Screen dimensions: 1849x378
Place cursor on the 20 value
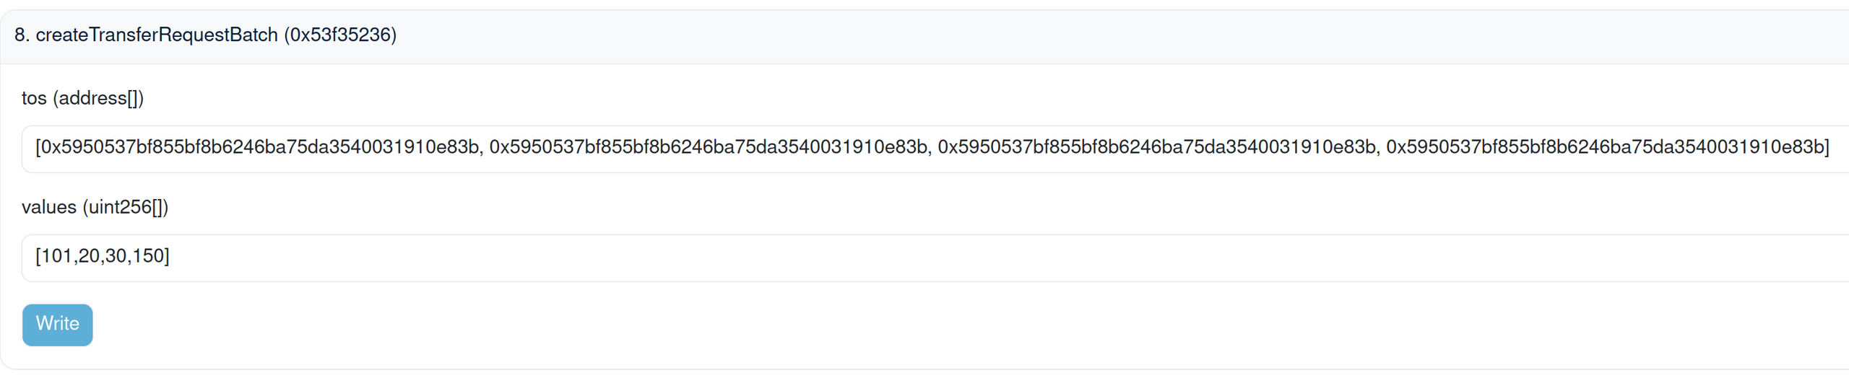coord(89,256)
